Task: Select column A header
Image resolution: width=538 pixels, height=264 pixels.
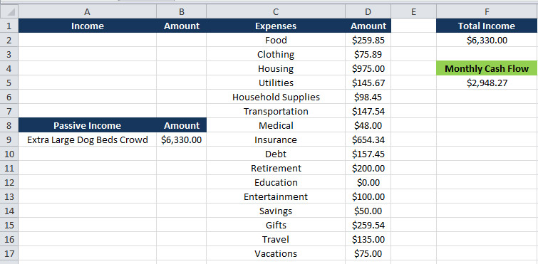Action: (x=87, y=12)
